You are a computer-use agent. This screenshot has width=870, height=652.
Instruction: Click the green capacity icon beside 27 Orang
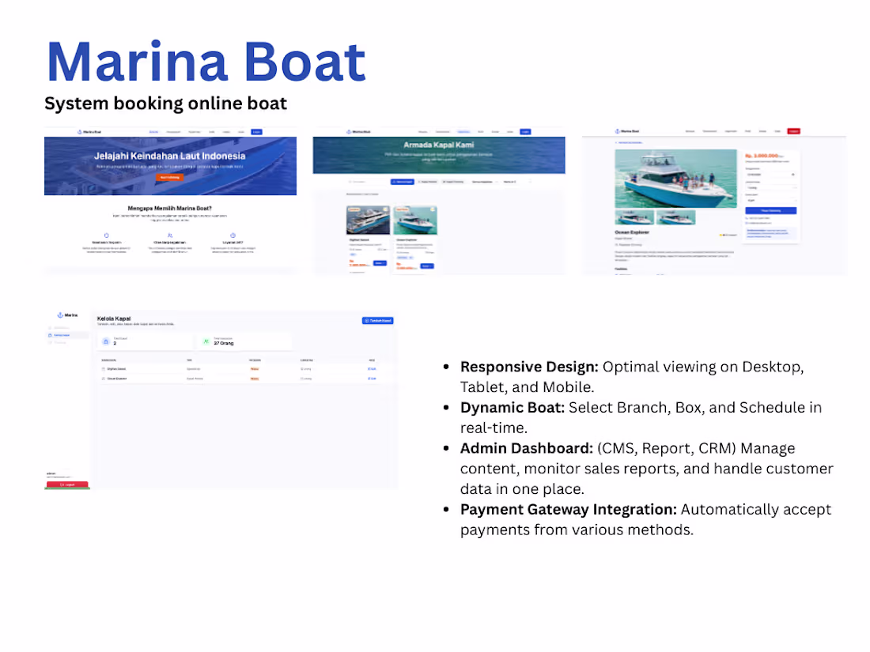[x=206, y=341]
